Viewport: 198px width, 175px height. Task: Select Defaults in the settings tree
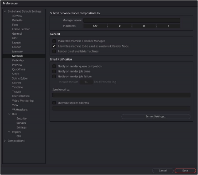pos(17,20)
